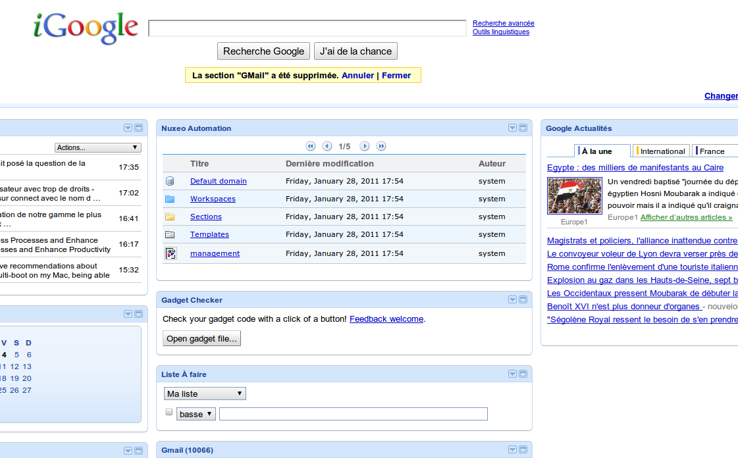This screenshot has width=738, height=458.
Task: Open the Magistrats et policiers headline
Action: click(x=643, y=240)
